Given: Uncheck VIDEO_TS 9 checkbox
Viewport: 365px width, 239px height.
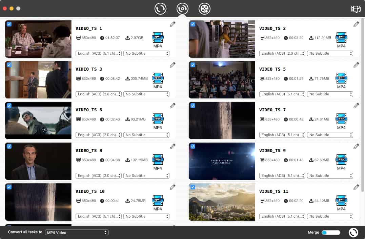Looking at the screenshot, I should tap(193, 146).
